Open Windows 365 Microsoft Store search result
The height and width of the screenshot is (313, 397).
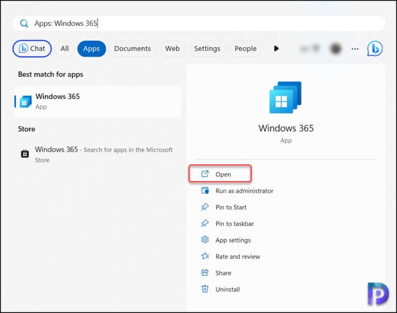click(x=98, y=154)
